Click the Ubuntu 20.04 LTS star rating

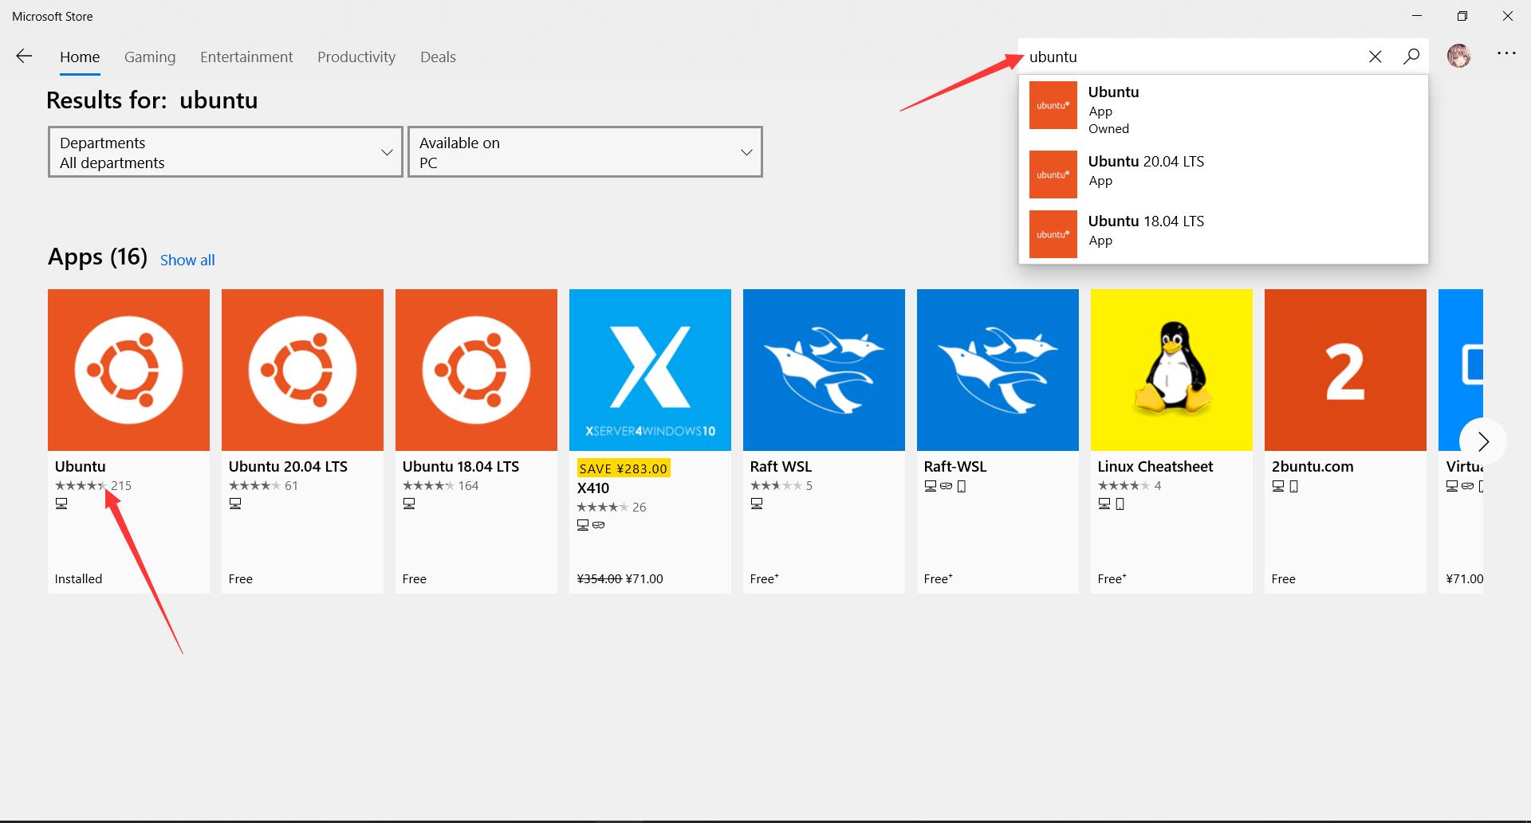[x=263, y=485]
